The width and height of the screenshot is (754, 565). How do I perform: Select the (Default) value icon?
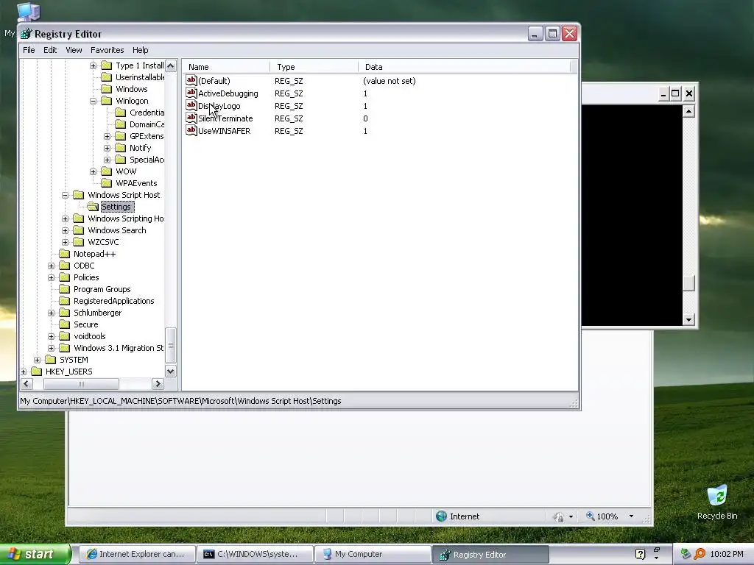191,80
